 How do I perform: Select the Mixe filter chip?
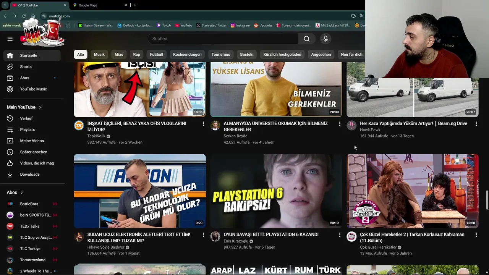click(x=119, y=54)
